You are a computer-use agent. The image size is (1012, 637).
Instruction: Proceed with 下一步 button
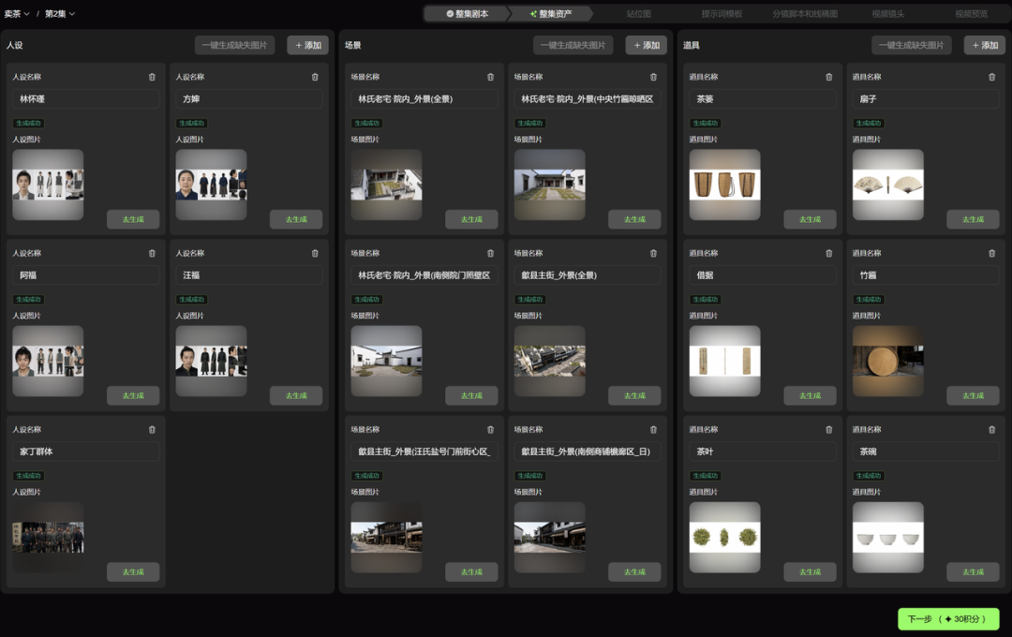pyautogui.click(x=948, y=619)
